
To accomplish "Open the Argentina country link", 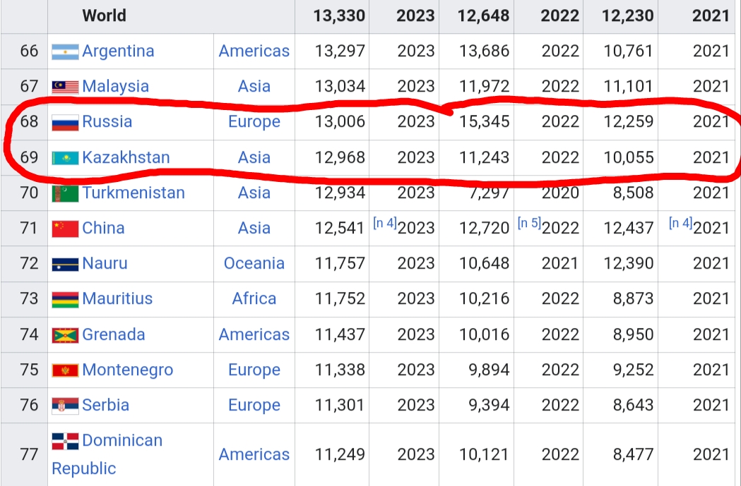I will (x=118, y=51).
